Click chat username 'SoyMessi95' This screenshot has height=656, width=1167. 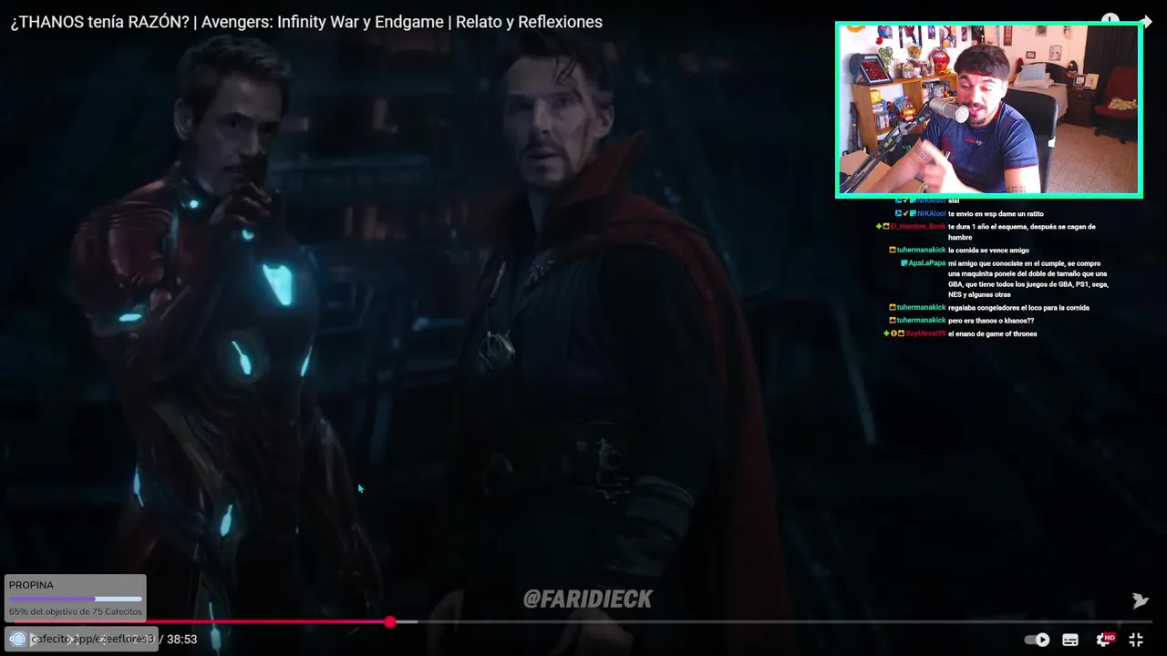point(925,333)
